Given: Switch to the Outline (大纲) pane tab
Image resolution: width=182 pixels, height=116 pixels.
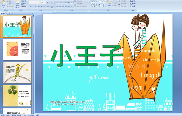Looking at the screenshot, I should (9, 13).
